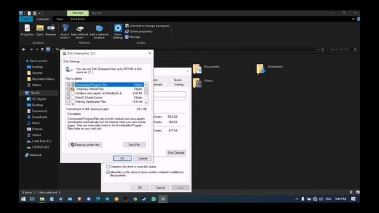Open the Sharing tab in Properties window

pos(179,85)
